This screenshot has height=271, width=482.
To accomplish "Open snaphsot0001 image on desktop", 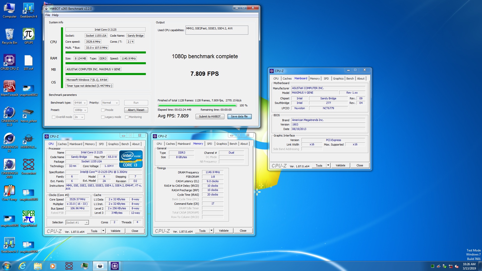I will point(10,221).
